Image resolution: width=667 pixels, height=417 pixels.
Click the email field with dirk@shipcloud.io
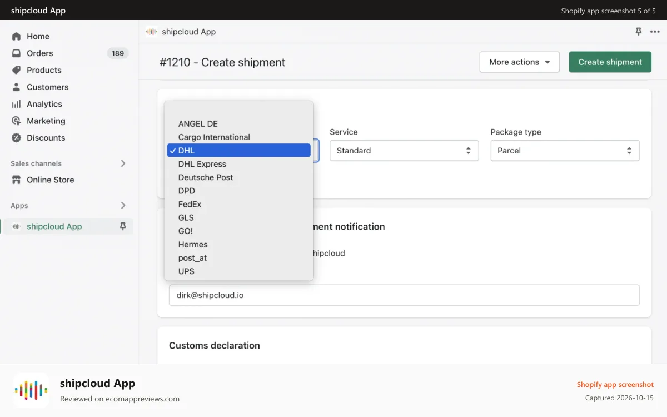tap(404, 295)
